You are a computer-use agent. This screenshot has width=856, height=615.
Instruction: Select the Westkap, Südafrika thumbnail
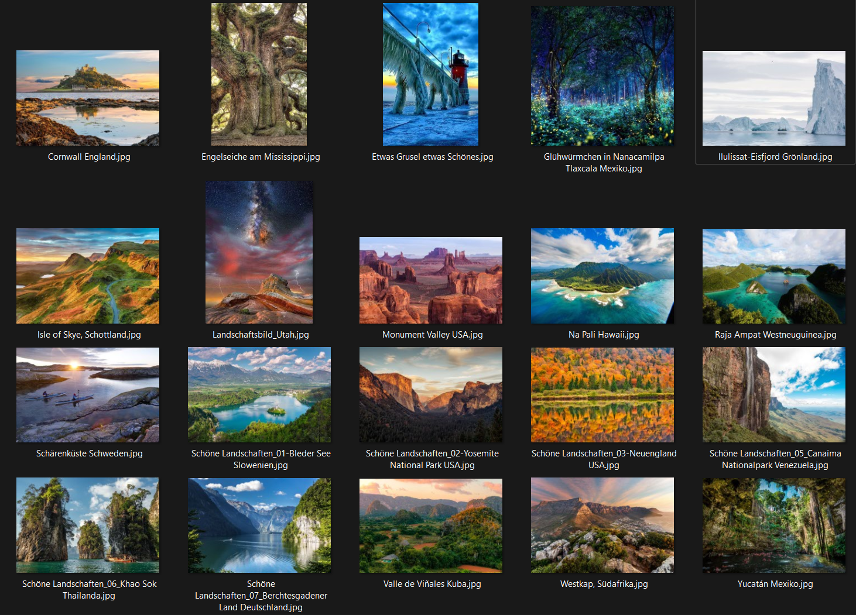coord(602,525)
